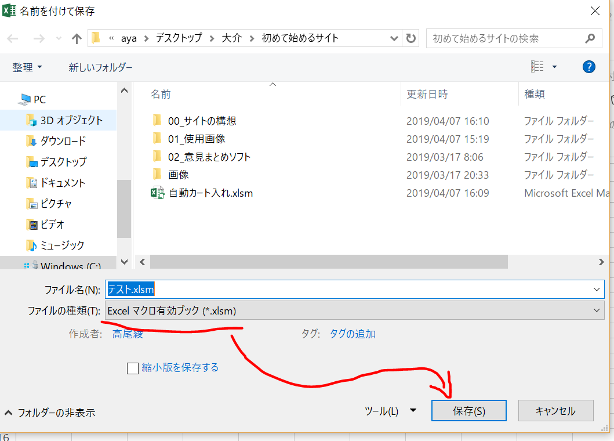The image size is (614, 441).
Task: Go back with the left arrow button
Action: point(13,38)
